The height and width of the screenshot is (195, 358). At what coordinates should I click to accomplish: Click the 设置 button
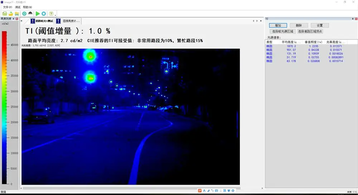(x=320, y=25)
